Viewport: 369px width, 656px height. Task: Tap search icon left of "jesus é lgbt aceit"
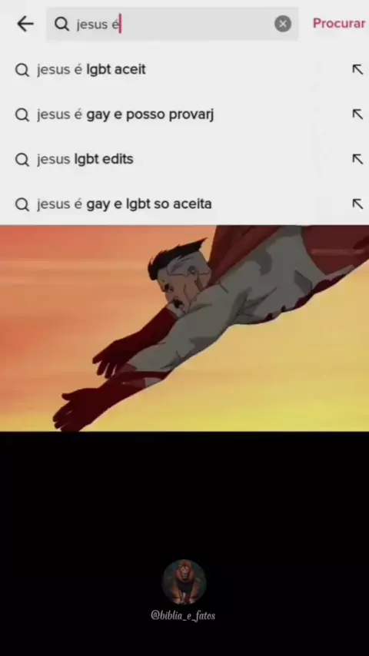coord(22,70)
